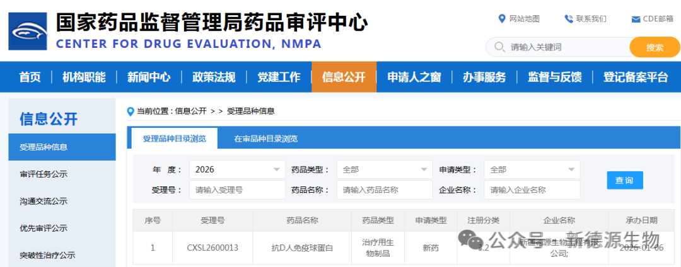
Task: Open the 联系我们 link
Action: pyautogui.click(x=591, y=19)
